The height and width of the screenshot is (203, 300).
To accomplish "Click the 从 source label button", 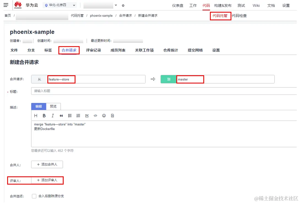I will [x=39, y=79].
